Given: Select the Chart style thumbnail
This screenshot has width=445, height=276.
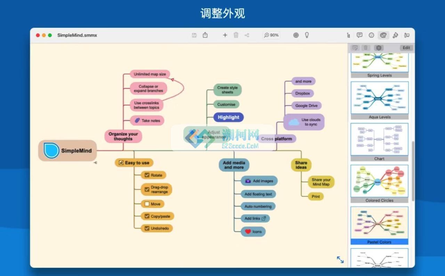Looking at the screenshot, I should 379,142.
